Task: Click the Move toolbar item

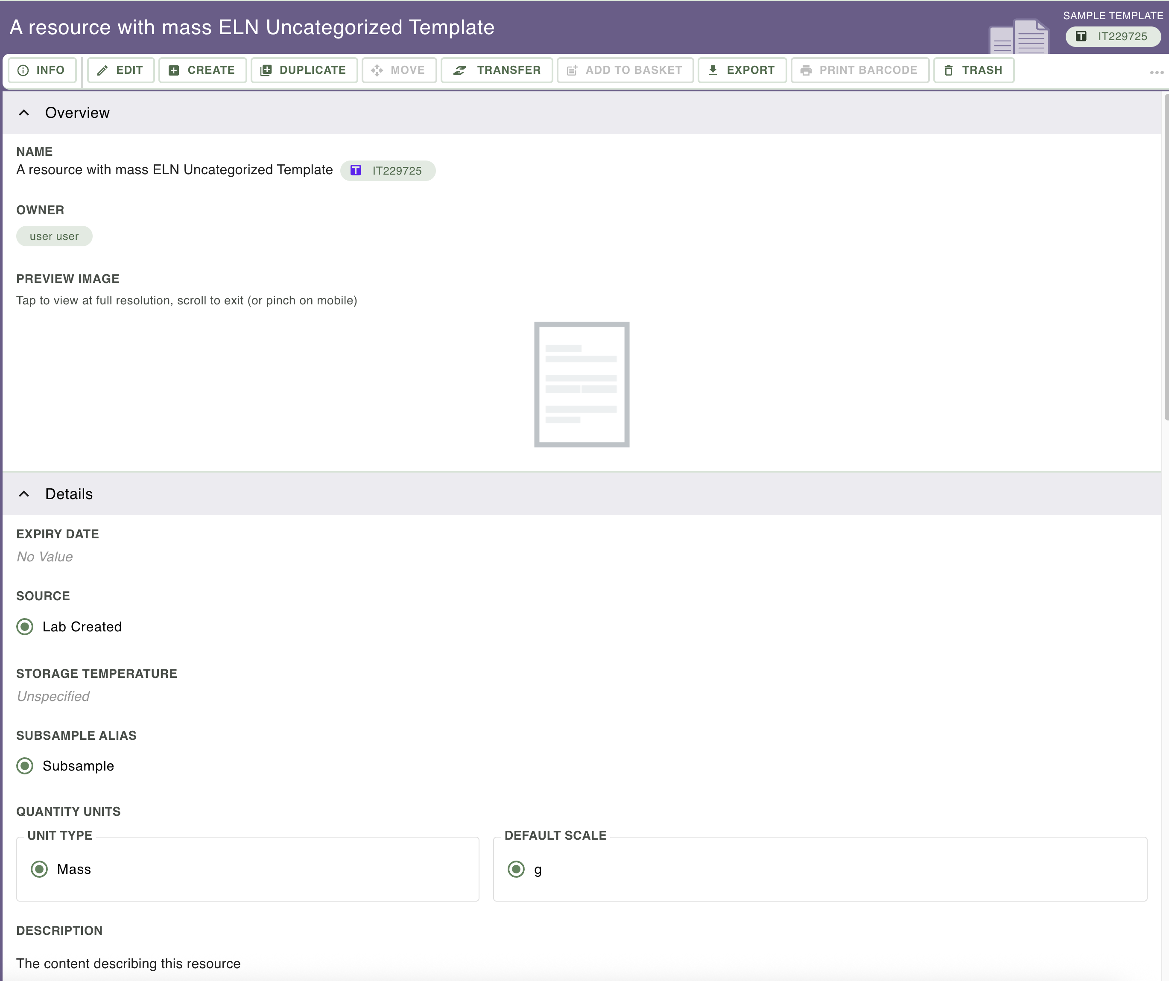Action: (399, 70)
